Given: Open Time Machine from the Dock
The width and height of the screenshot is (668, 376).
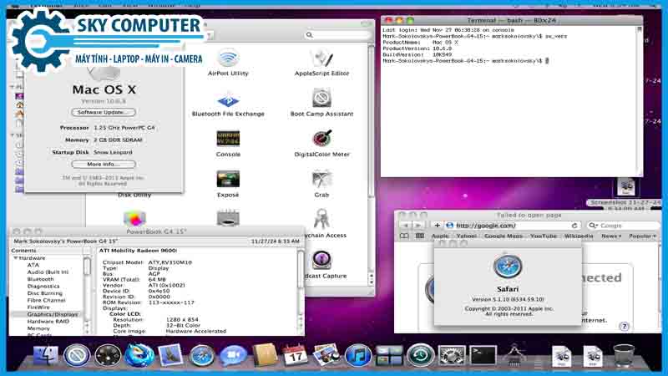Looking at the screenshot, I should [420, 356].
